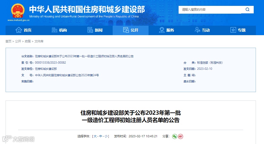
Task: Open the 机构 nav tab
Action: point(59,30)
